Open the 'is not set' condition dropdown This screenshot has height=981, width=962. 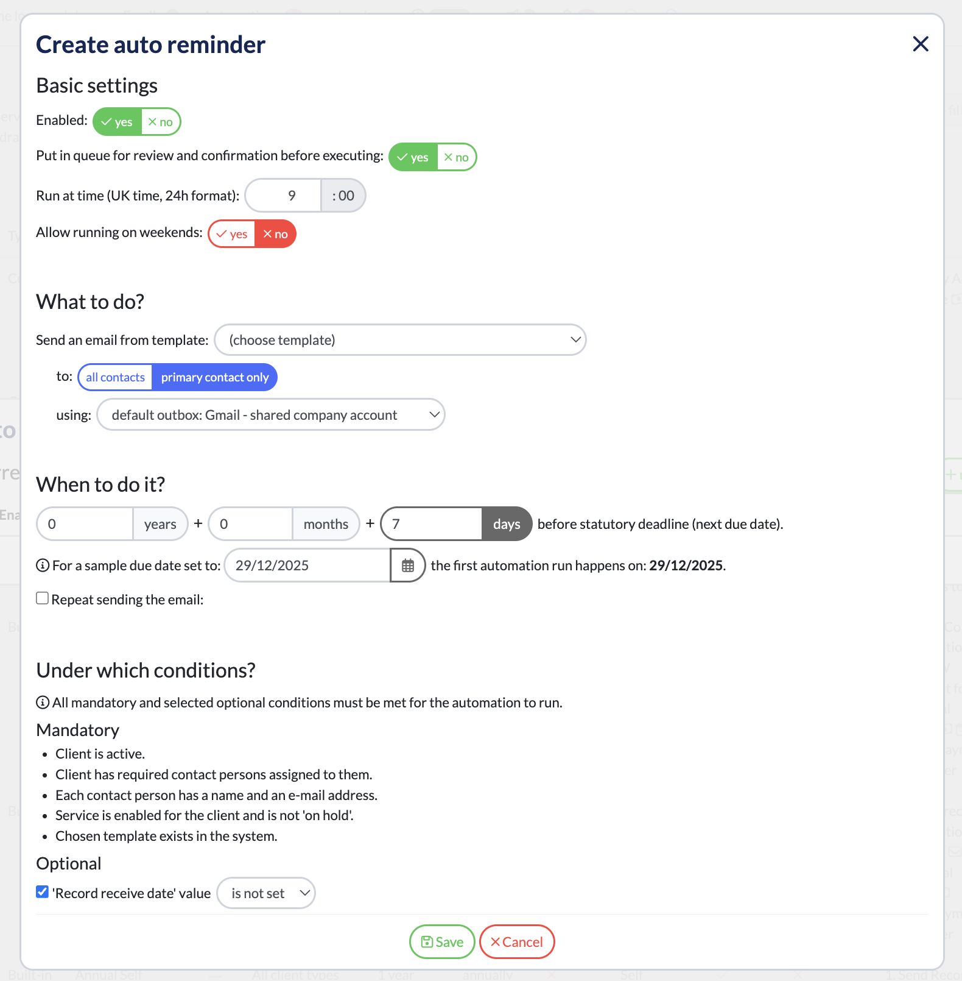pyautogui.click(x=266, y=893)
